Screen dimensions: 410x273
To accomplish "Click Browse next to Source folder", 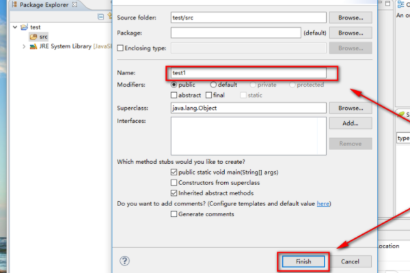I will click(351, 18).
